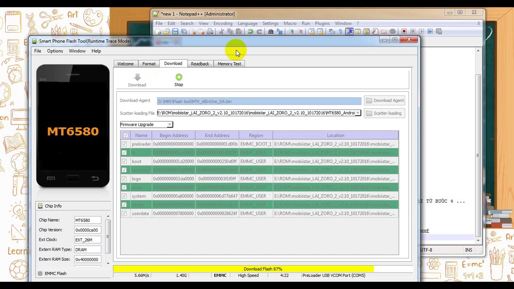Viewport: 514px width, 289px height.
Task: Click the Chip Info panel scrollbar
Action: tap(108, 240)
